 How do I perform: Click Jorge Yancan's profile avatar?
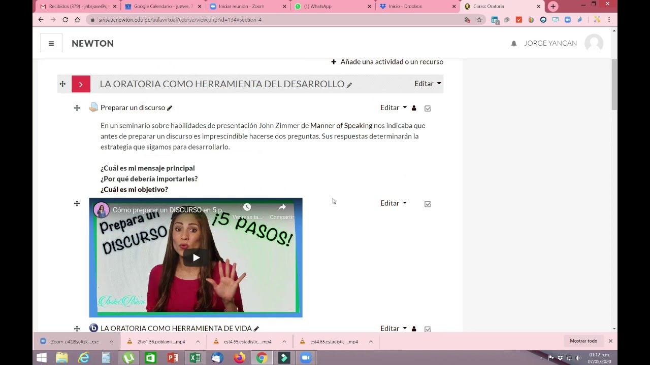pos(594,43)
